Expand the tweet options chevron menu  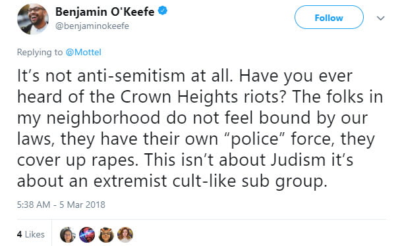380,18
